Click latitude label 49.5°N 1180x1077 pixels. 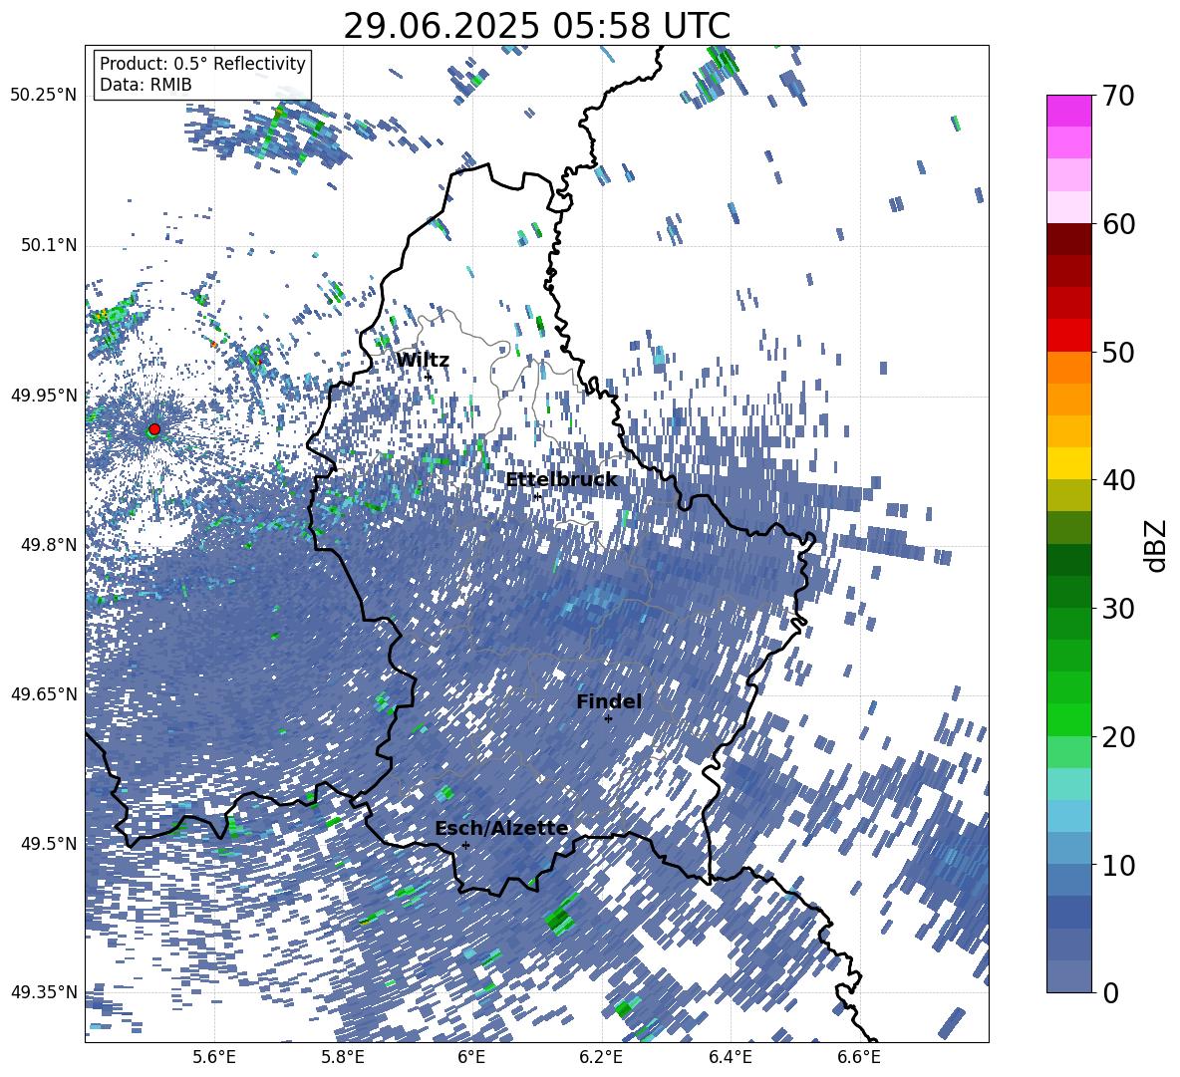(x=48, y=843)
